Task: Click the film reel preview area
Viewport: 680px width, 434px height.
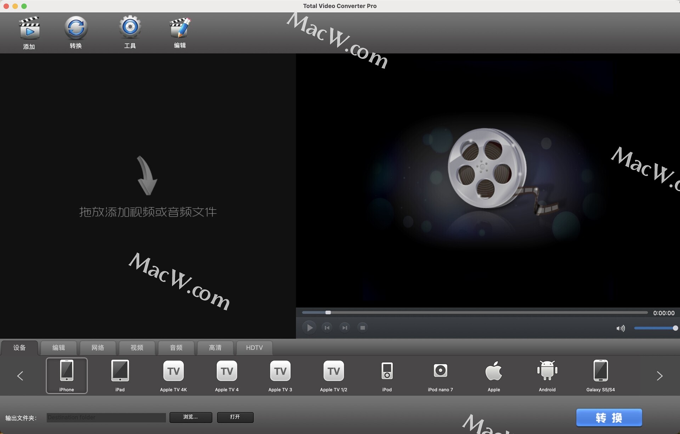Action: [488, 180]
